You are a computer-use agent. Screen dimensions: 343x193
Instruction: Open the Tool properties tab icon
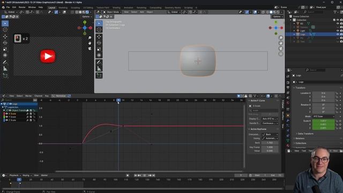tap(288, 76)
